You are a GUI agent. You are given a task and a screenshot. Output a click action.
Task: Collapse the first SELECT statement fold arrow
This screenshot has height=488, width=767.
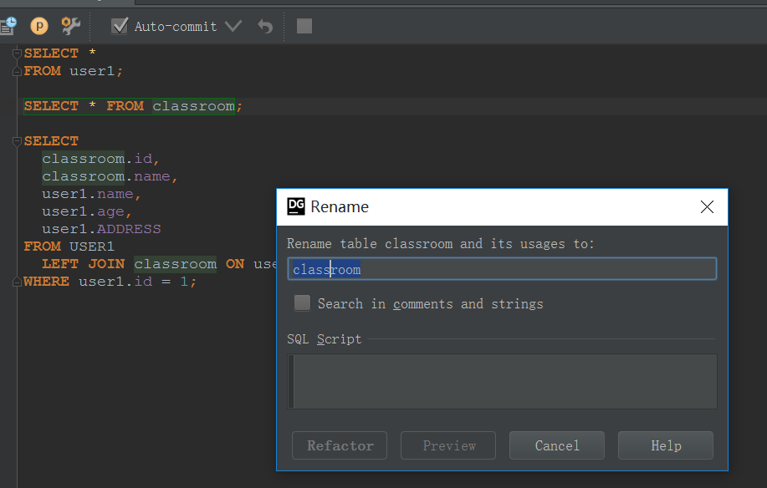17,53
